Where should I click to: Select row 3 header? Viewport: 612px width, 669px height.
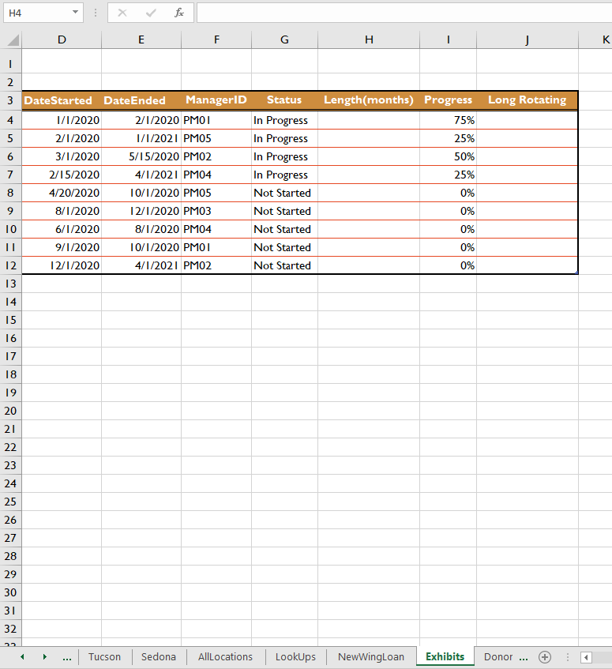(x=11, y=100)
